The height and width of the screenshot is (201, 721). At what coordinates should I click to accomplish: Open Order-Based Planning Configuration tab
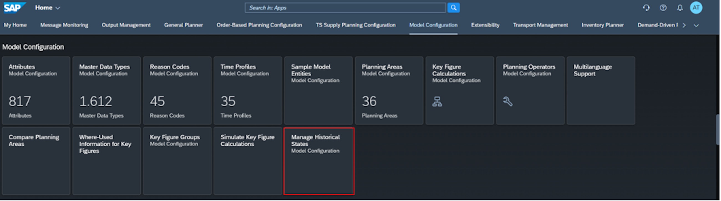point(259,25)
